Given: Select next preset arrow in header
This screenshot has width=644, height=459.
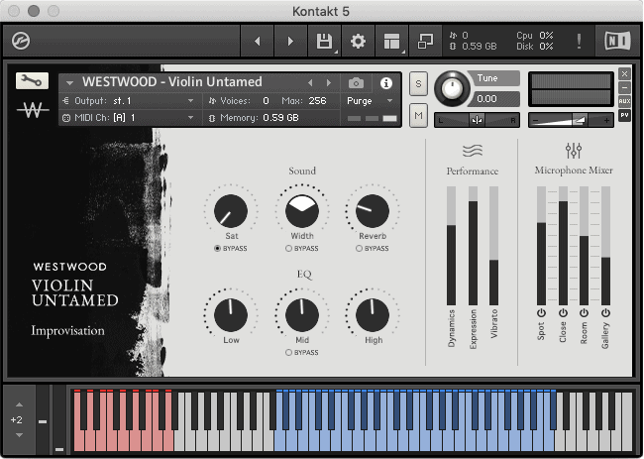Looking at the screenshot, I should click(x=329, y=83).
